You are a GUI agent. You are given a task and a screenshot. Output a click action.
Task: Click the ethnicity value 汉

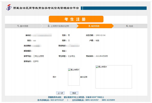click(x=69, y=40)
